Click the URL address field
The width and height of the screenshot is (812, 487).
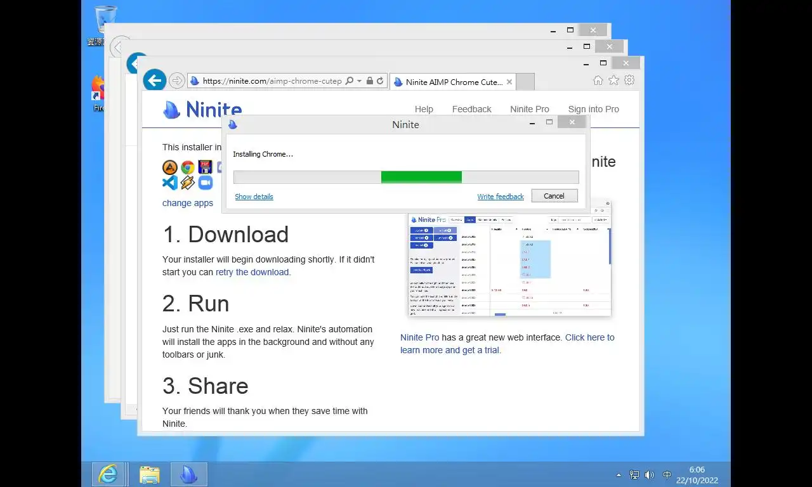pyautogui.click(x=272, y=81)
